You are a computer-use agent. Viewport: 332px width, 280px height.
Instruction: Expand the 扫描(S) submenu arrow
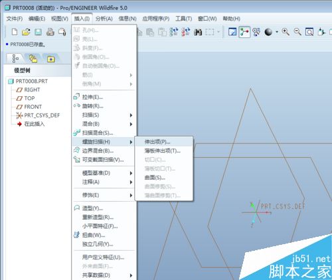[x=131, y=115]
